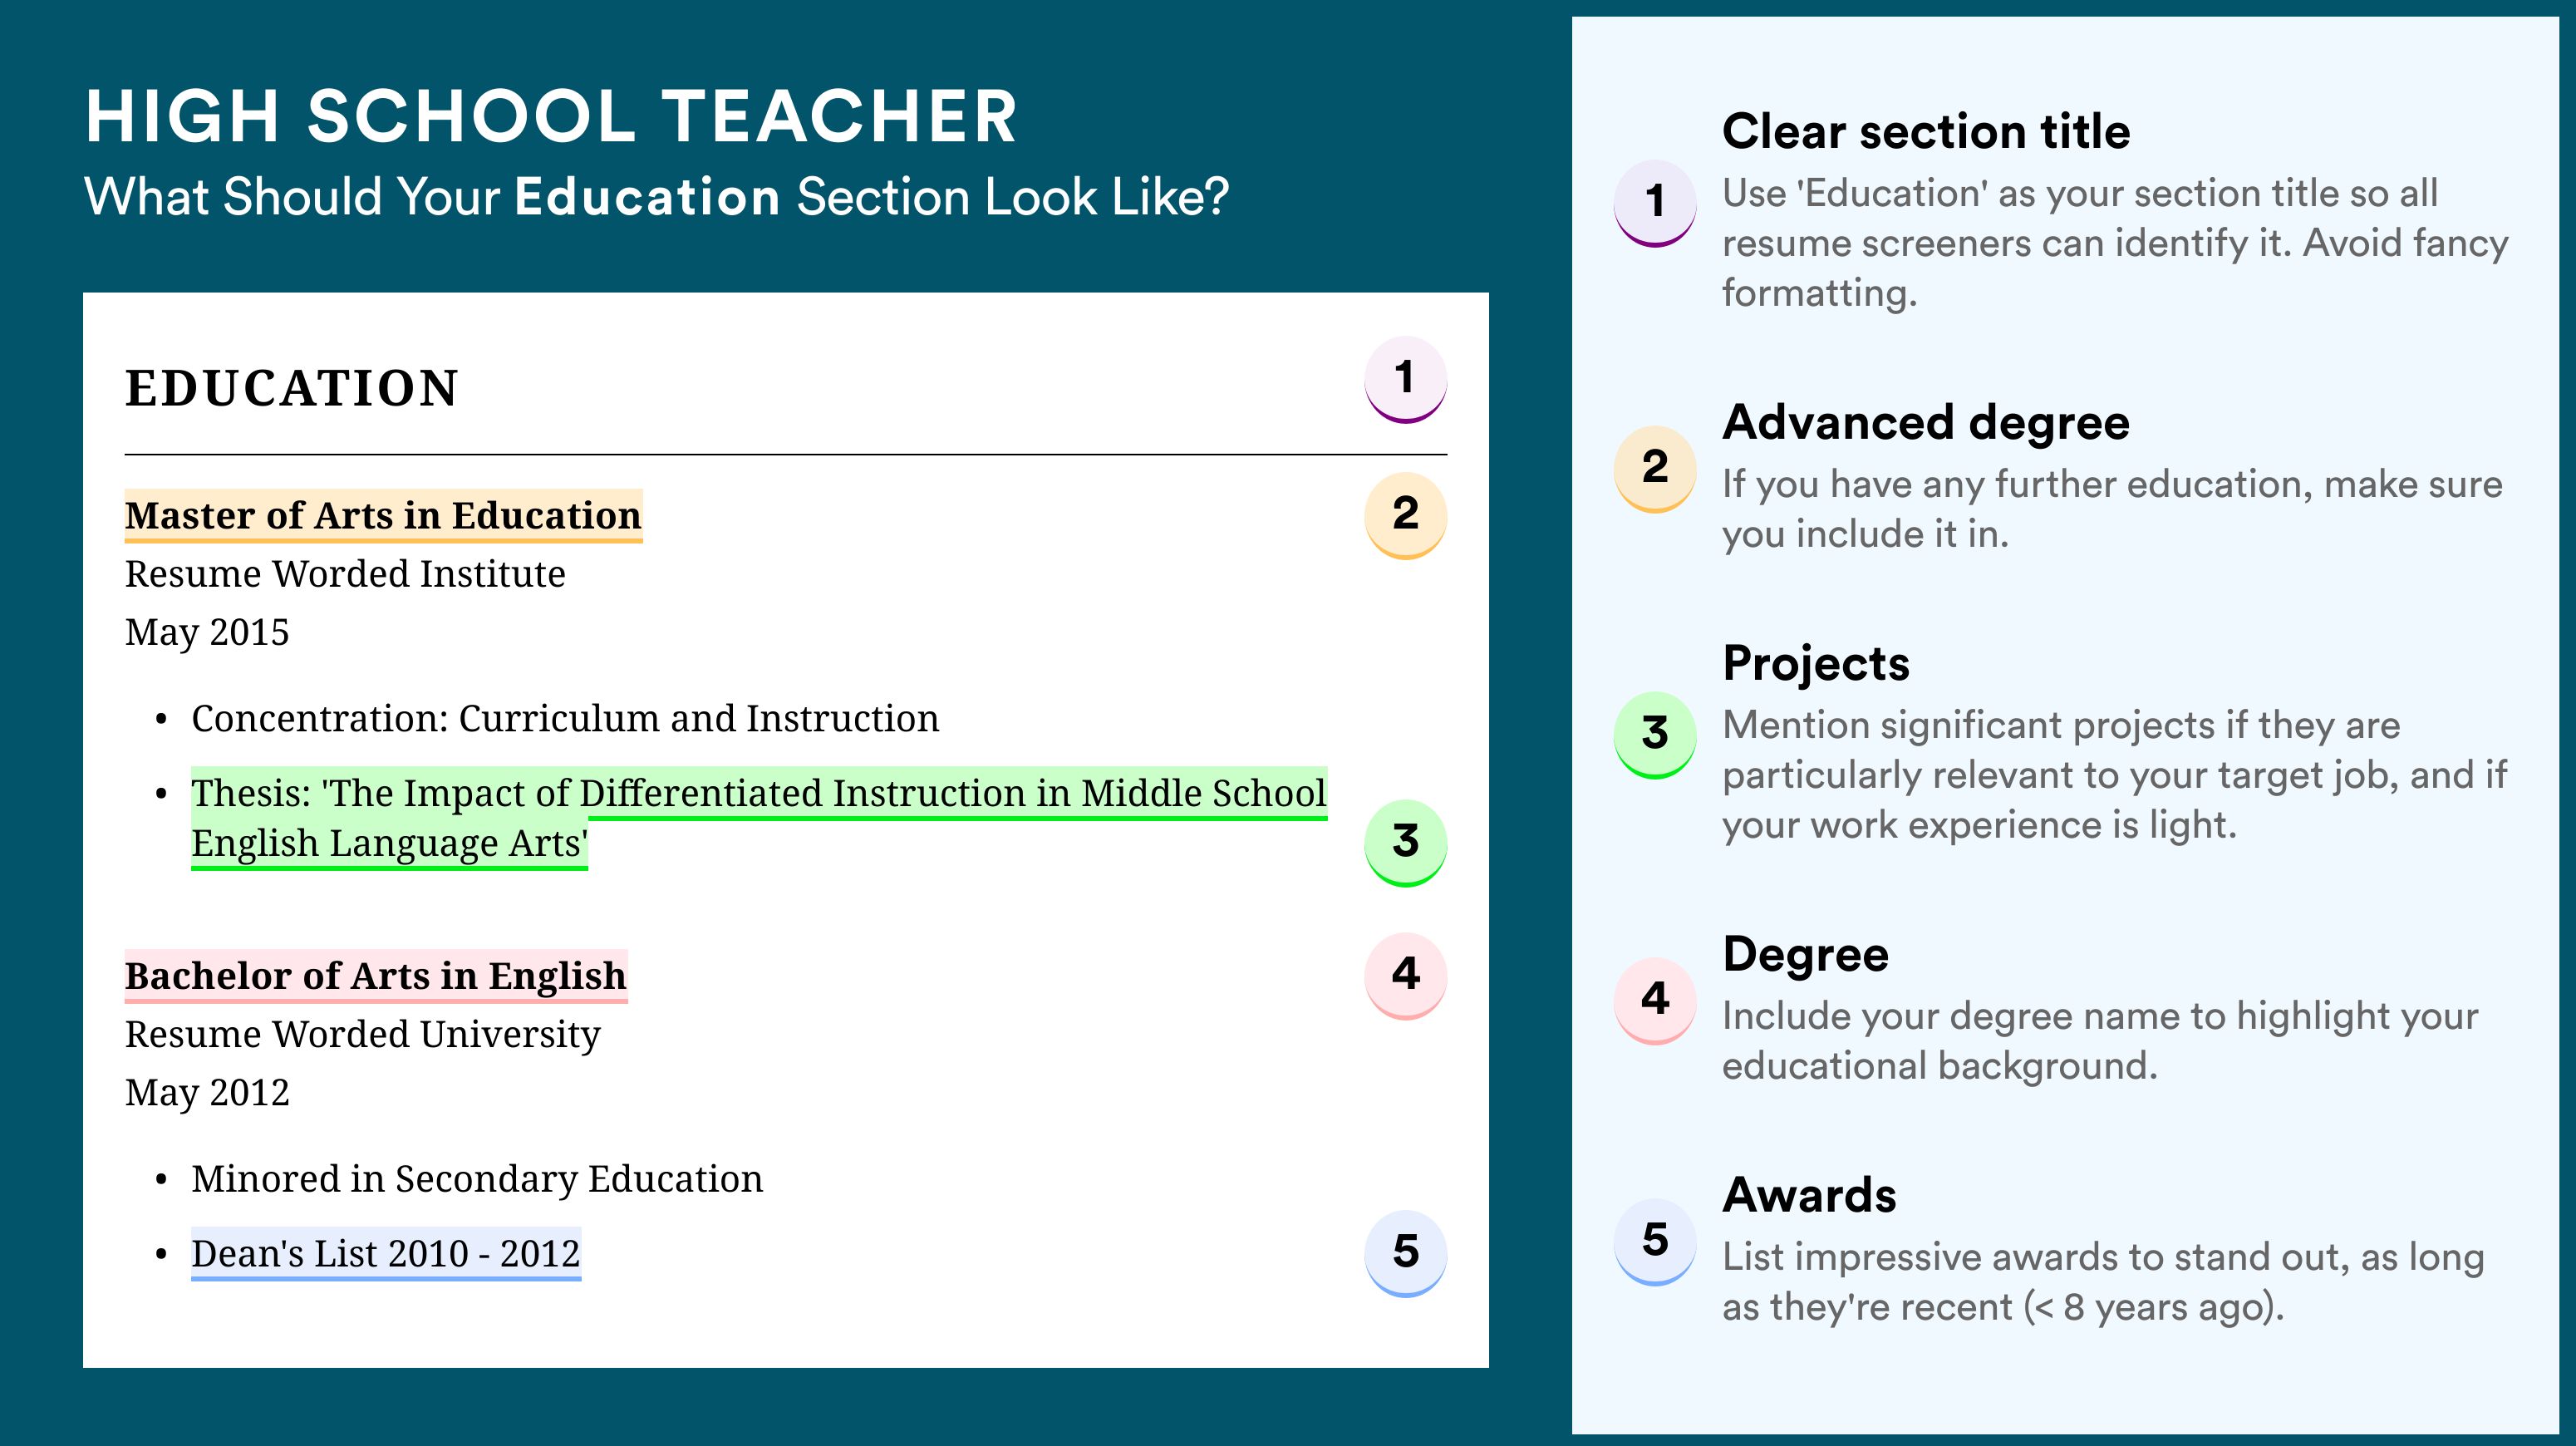Click the orange number 2 badge in resume
2576x1446 pixels.
pyautogui.click(x=1405, y=516)
